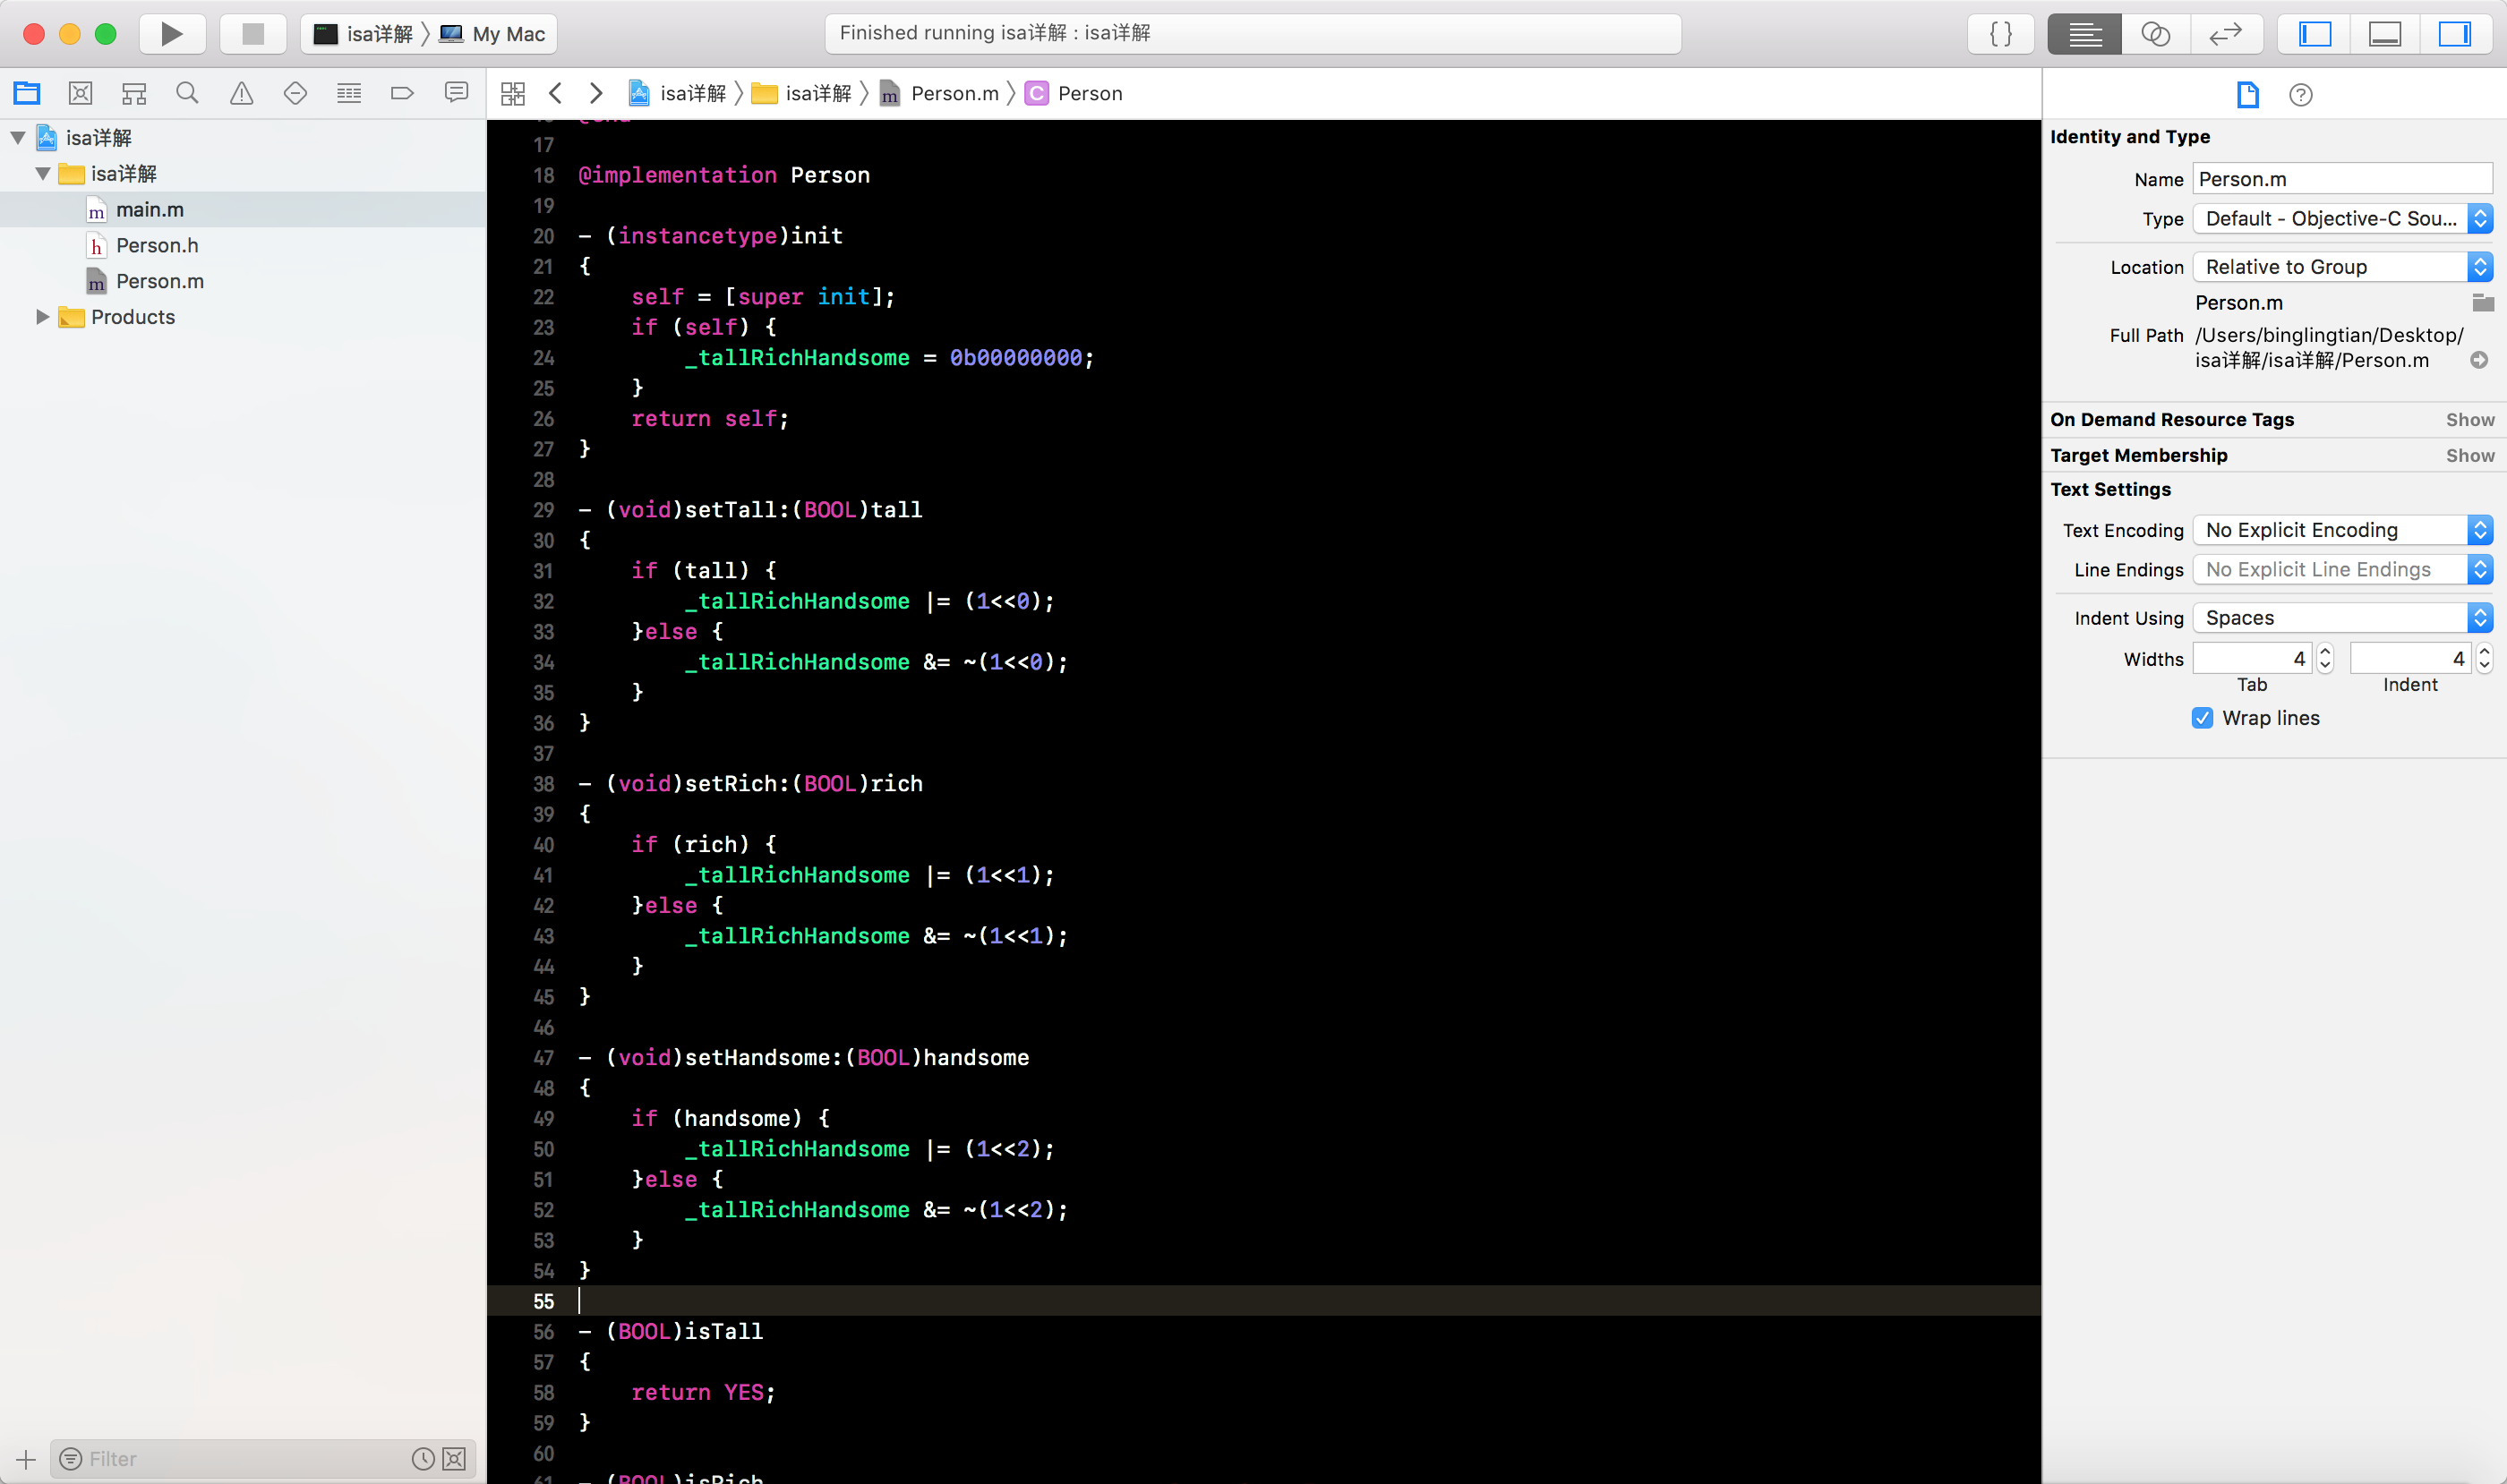Edit the Name field Person.m

click(2342, 179)
